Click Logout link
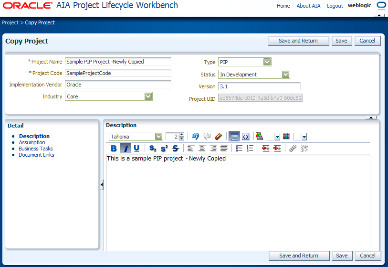The image size is (388, 267). (x=335, y=6)
